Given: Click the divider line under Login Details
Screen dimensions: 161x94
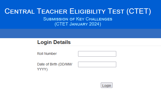Looking at the screenshot, I should 99,46.
